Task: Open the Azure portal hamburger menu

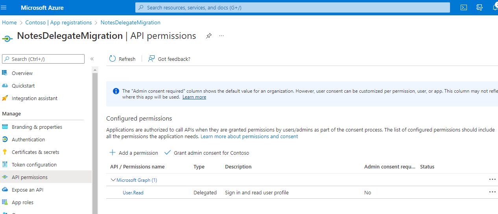Action: (4, 7)
